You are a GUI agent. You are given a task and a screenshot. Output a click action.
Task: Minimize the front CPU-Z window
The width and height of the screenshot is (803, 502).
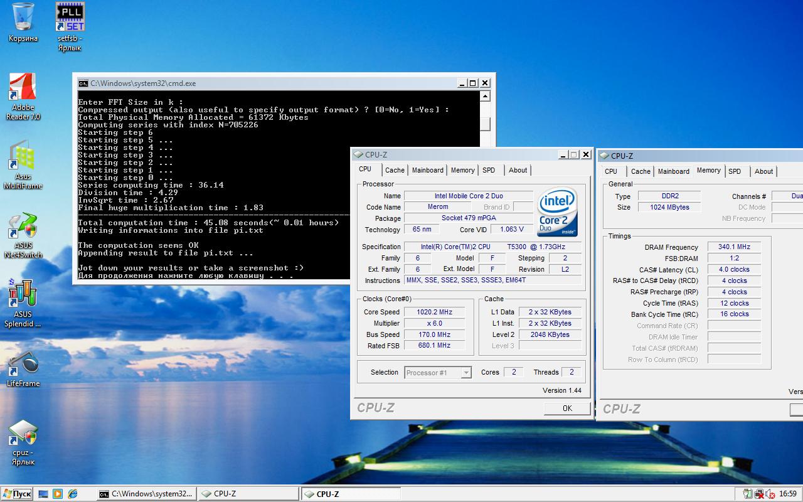click(x=563, y=154)
